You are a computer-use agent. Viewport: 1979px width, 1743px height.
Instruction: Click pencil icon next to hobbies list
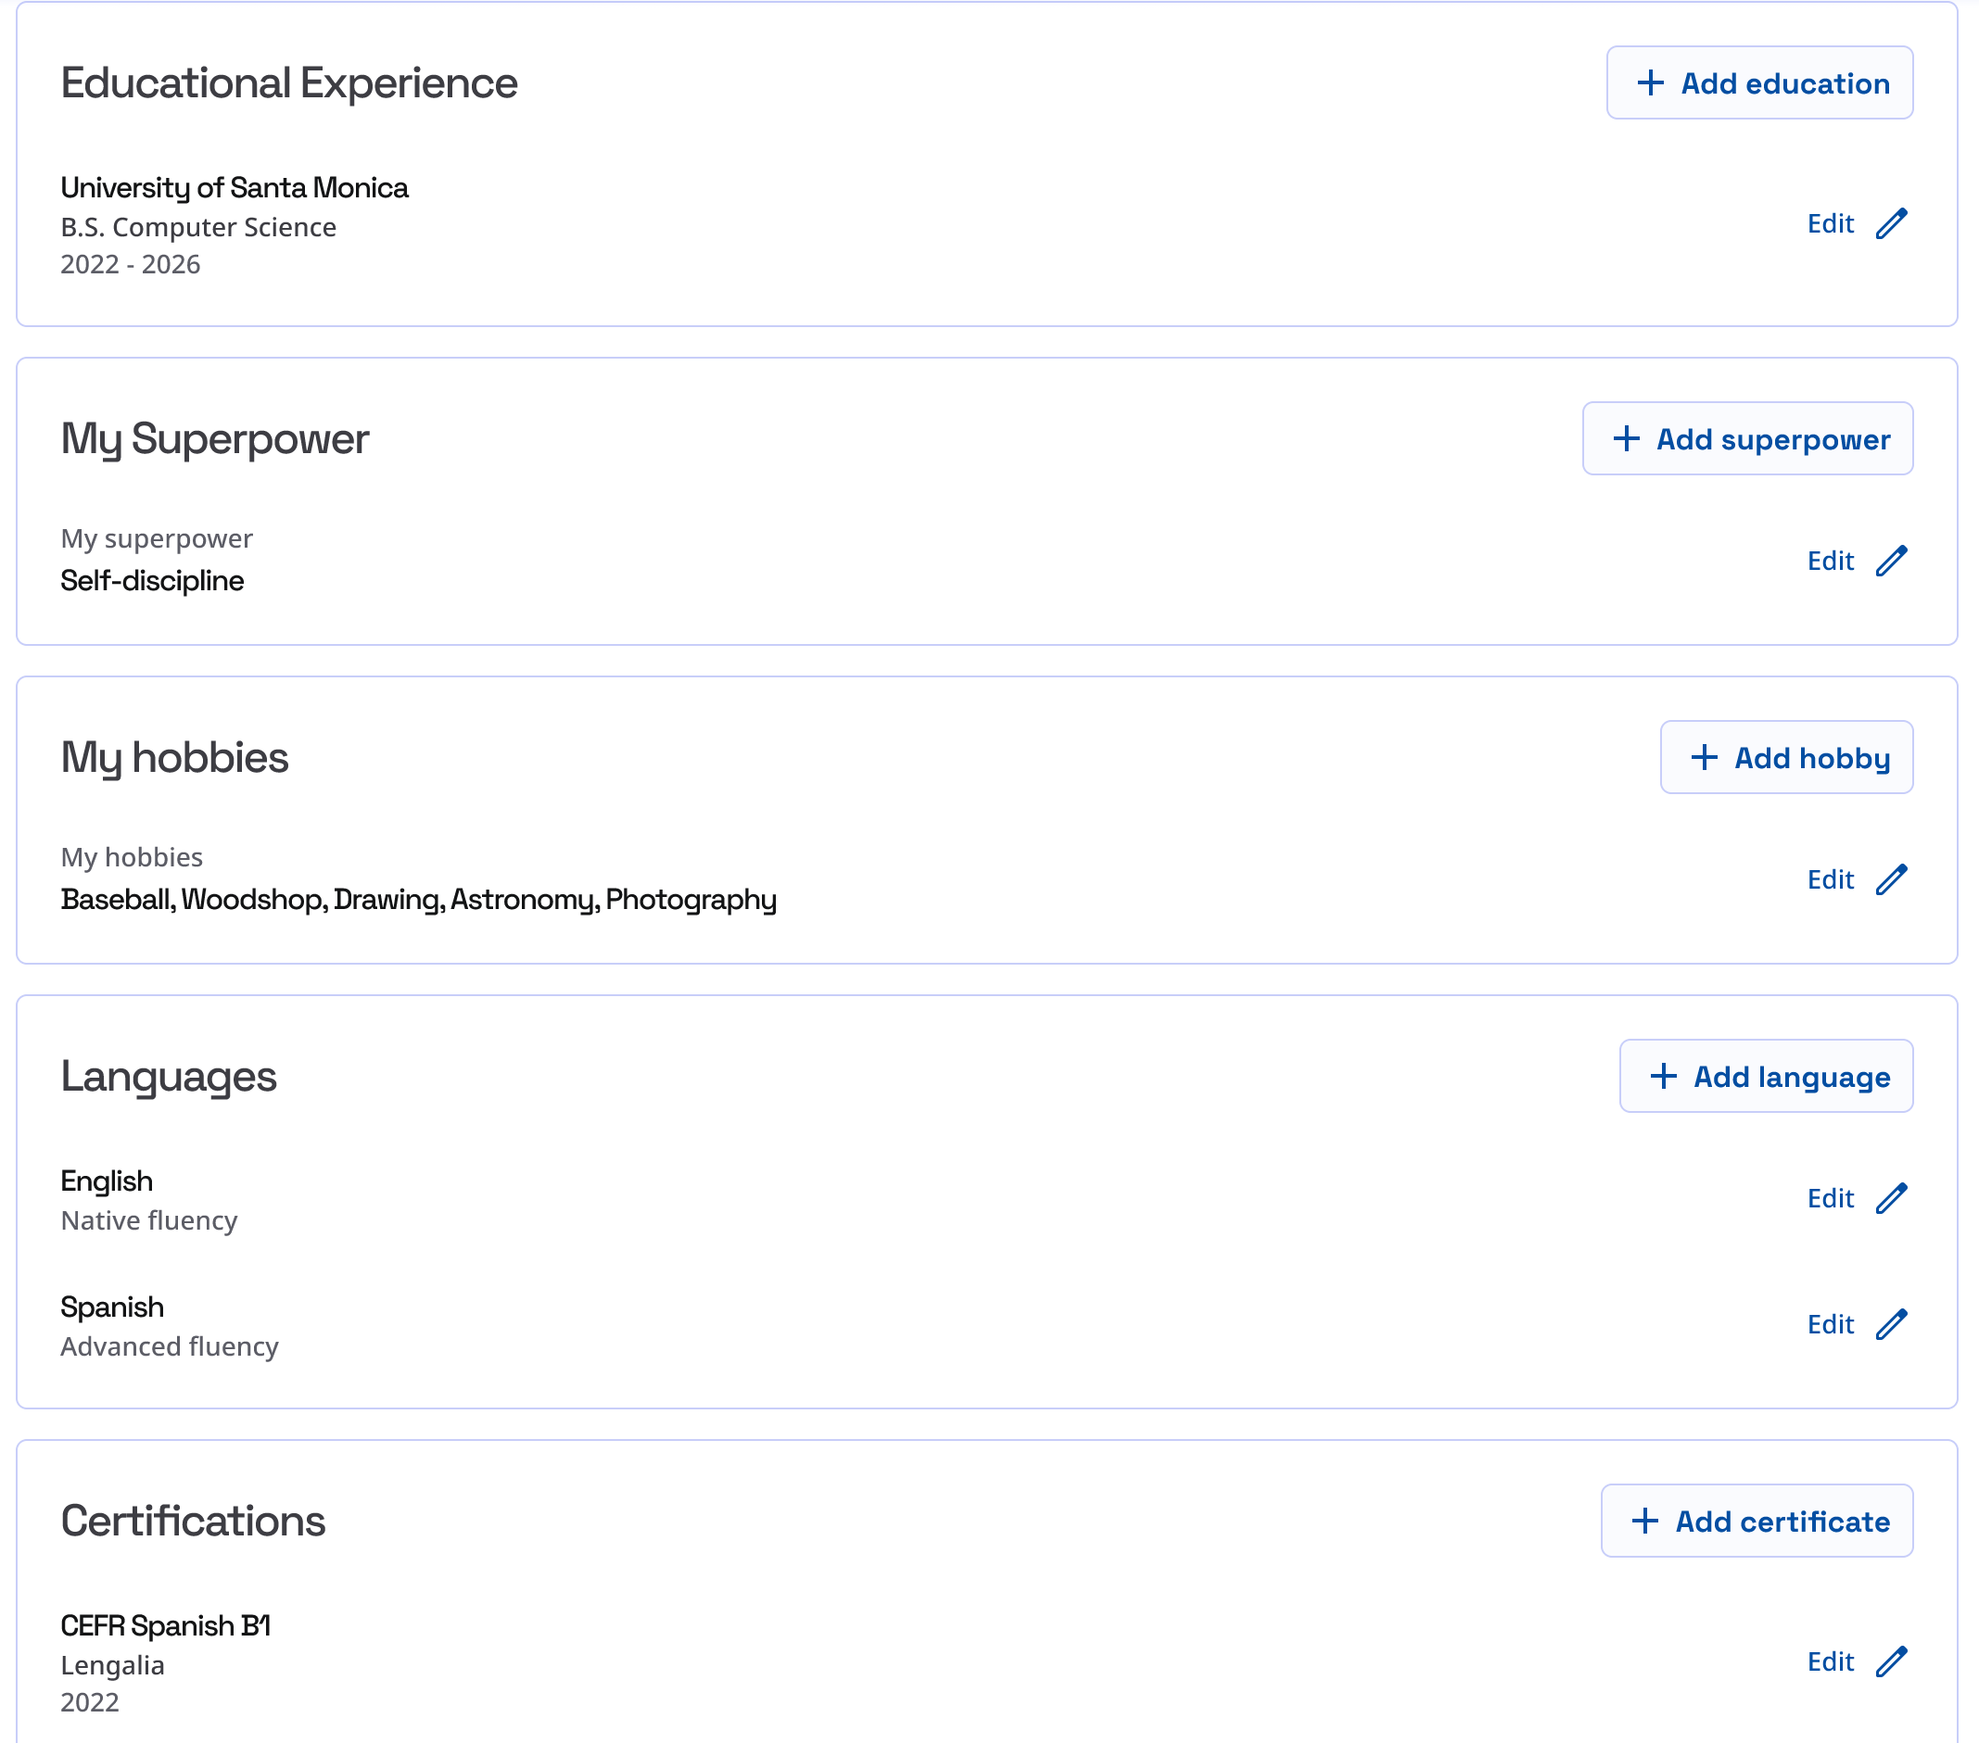tap(1890, 878)
